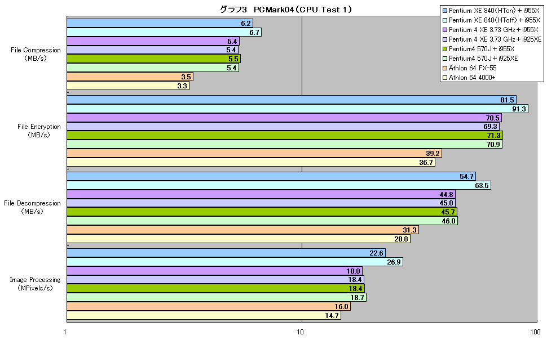Click the orange legend swatch for Athlon 64 FX-55

(x=445, y=68)
